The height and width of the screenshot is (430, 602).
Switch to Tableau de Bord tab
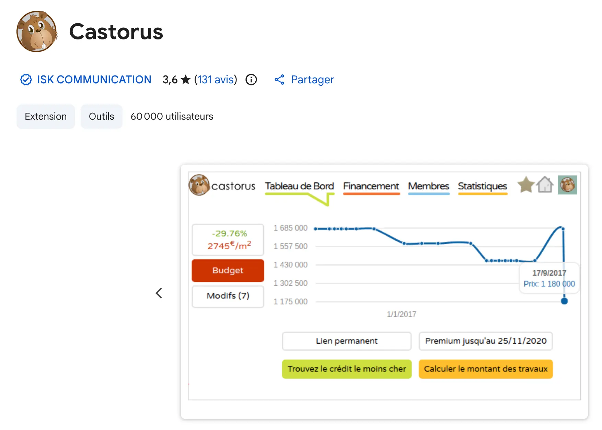coord(299,186)
